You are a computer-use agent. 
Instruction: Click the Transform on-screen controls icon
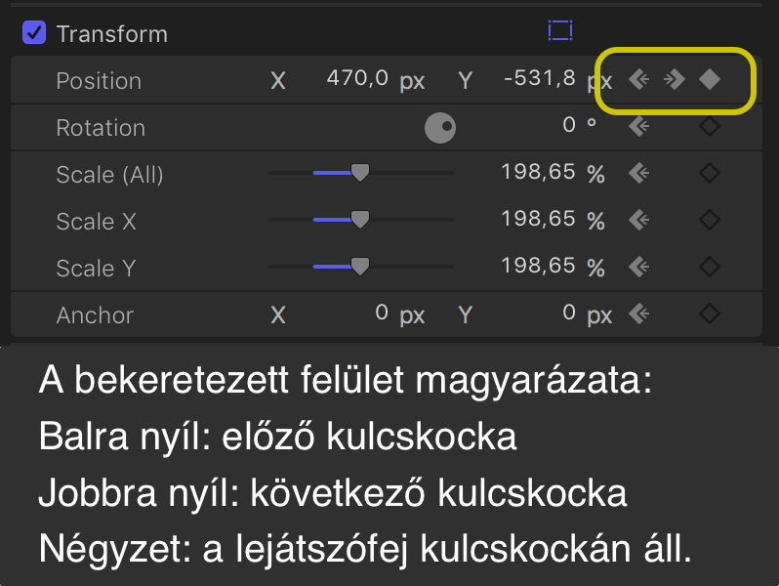(560, 30)
